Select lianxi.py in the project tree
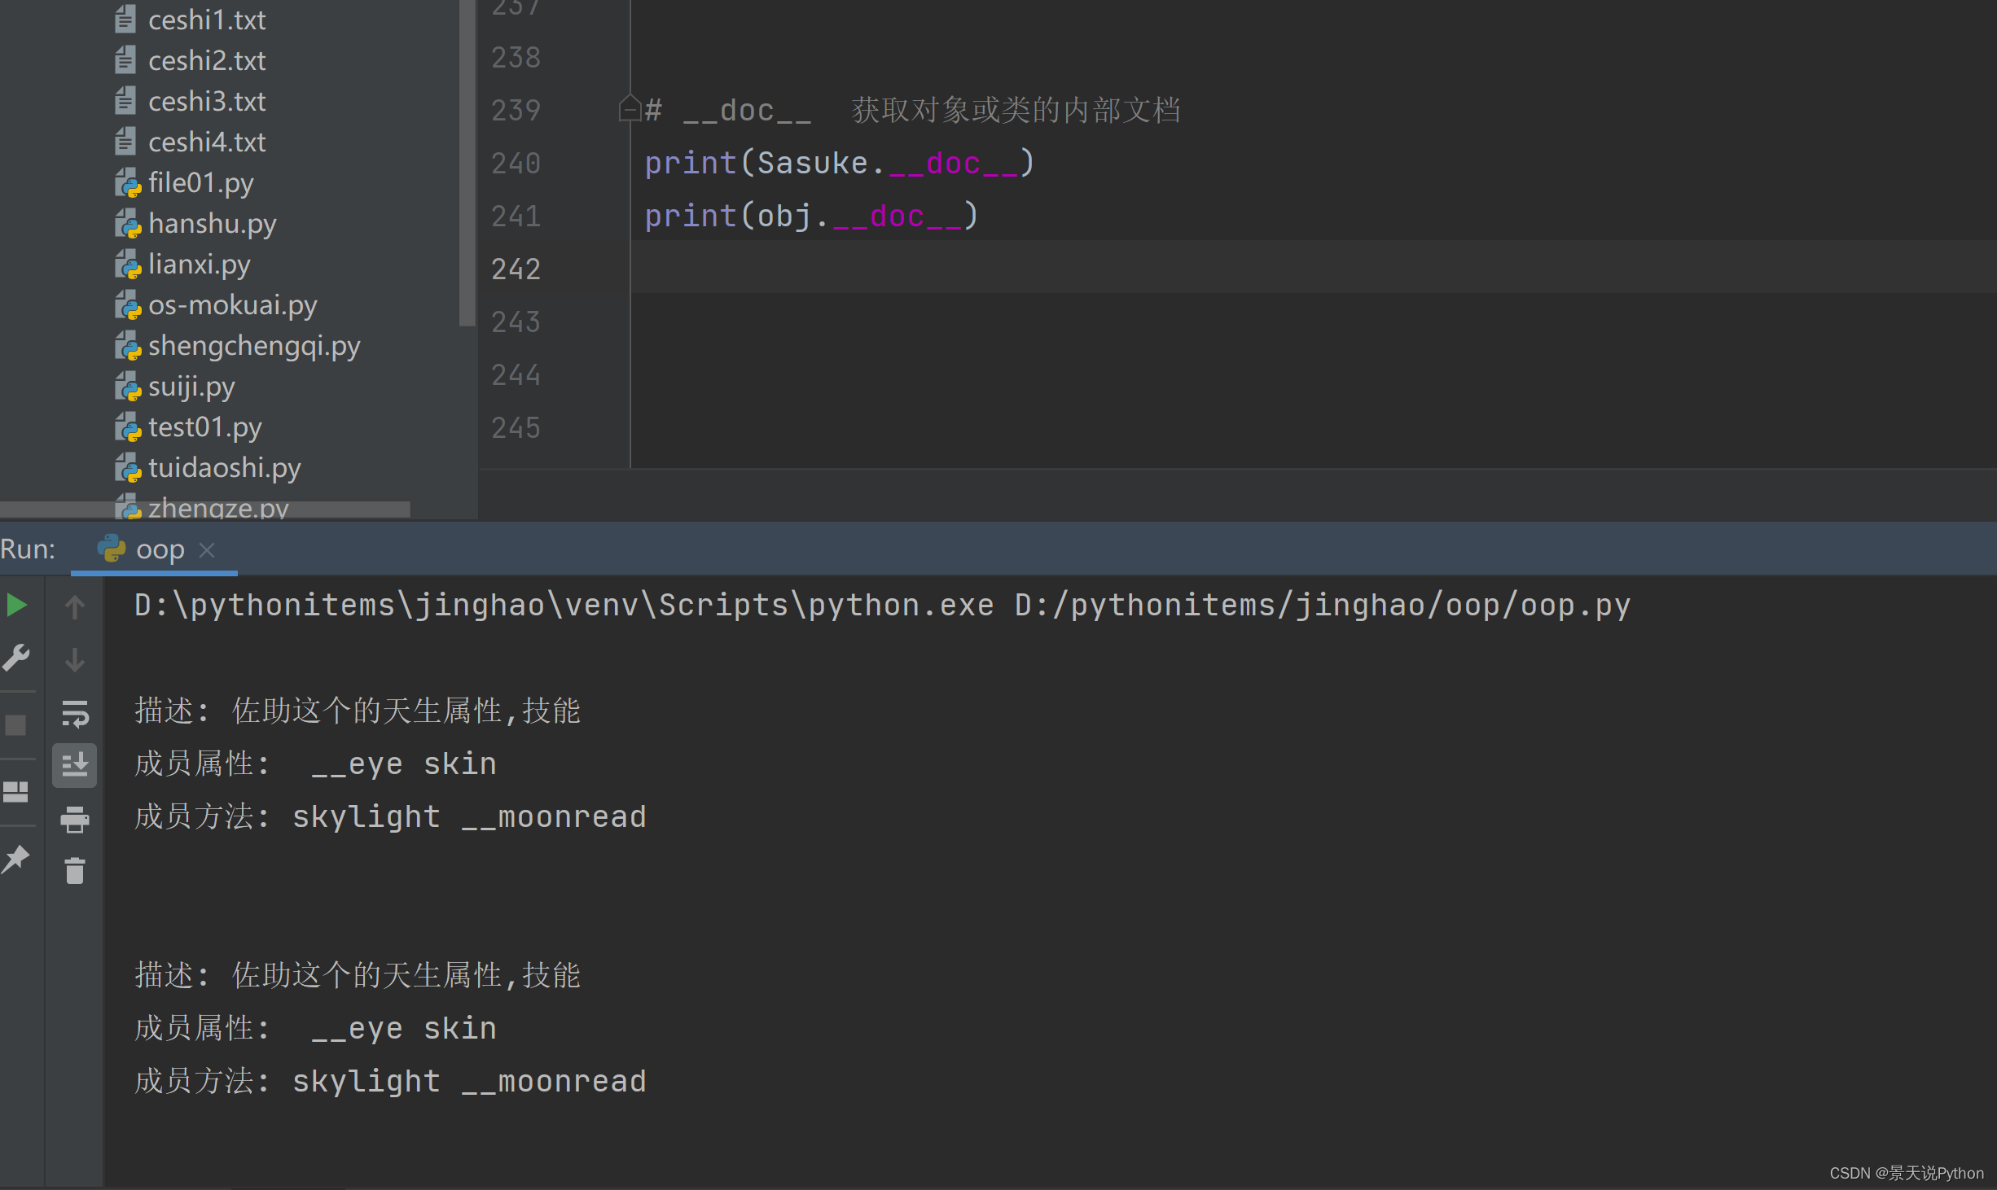This screenshot has height=1190, width=1997. pos(199,264)
